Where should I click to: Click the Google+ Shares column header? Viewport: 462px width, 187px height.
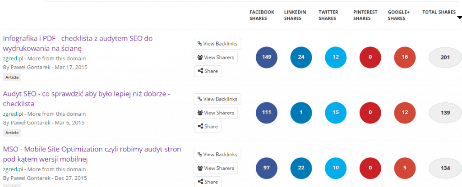click(397, 15)
